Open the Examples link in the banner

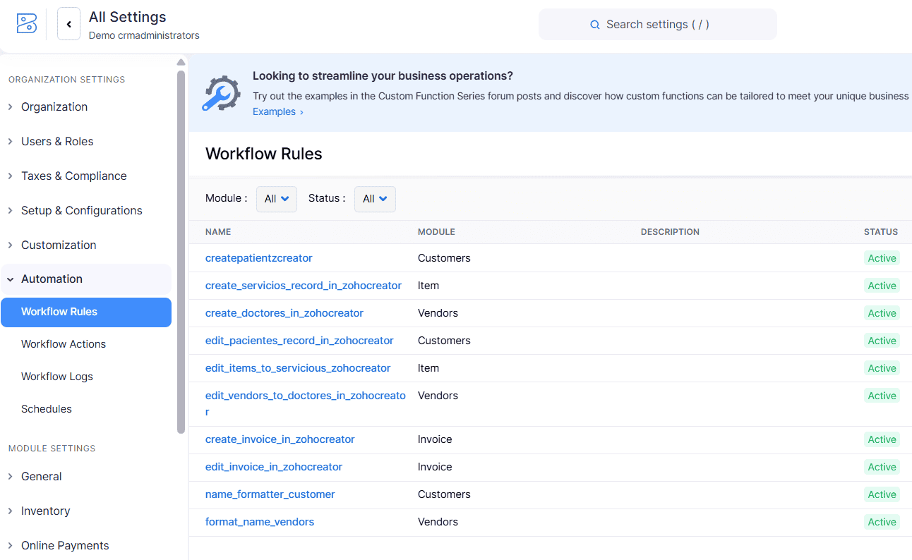click(x=274, y=111)
